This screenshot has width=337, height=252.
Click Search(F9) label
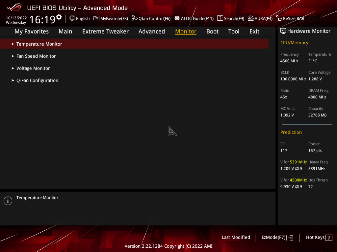tap(234, 19)
